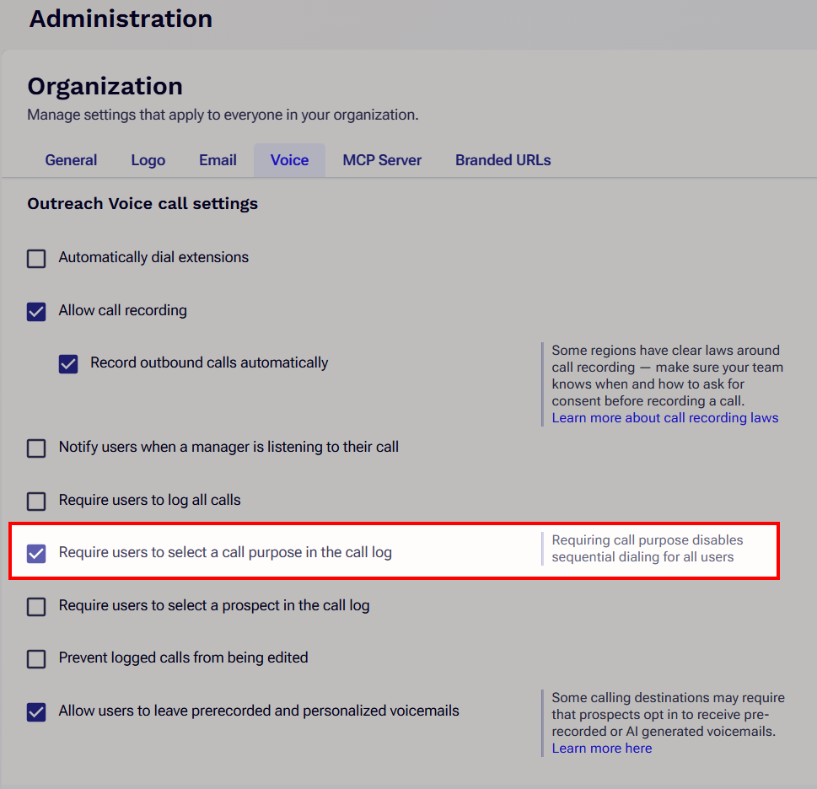Uncheck Require call purpose in call log
This screenshot has height=789, width=817.
[x=36, y=553]
